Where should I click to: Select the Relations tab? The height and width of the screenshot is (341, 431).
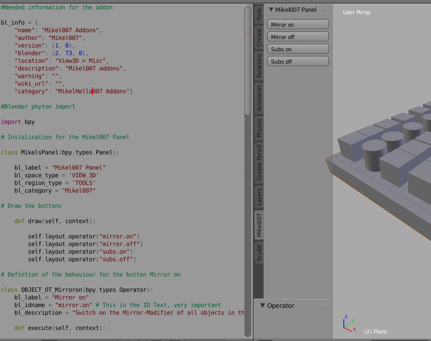coord(259,66)
